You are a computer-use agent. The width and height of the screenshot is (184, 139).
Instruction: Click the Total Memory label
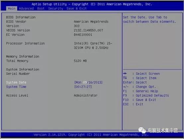click(x=17, y=61)
